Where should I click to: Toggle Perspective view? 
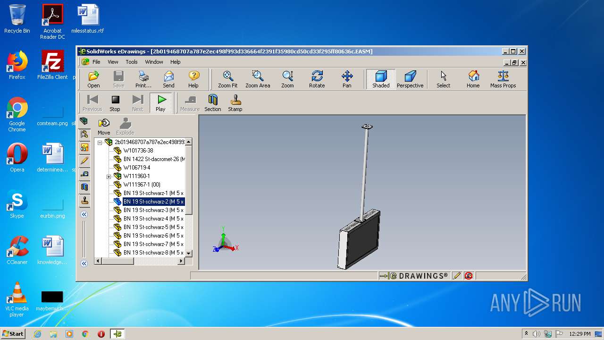[410, 79]
